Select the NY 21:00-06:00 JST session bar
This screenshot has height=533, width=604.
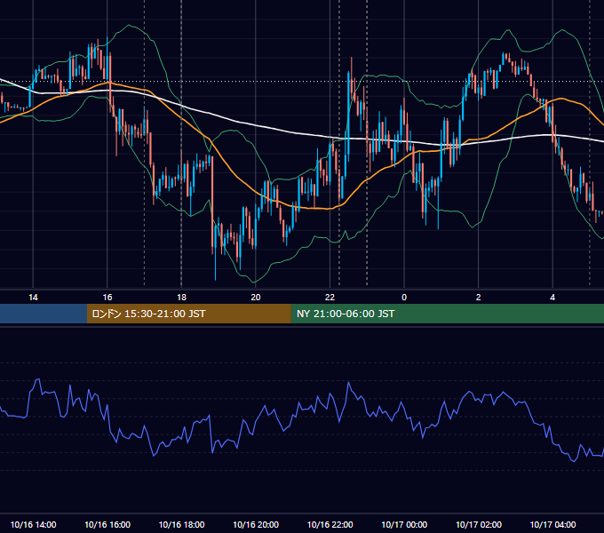point(447,314)
